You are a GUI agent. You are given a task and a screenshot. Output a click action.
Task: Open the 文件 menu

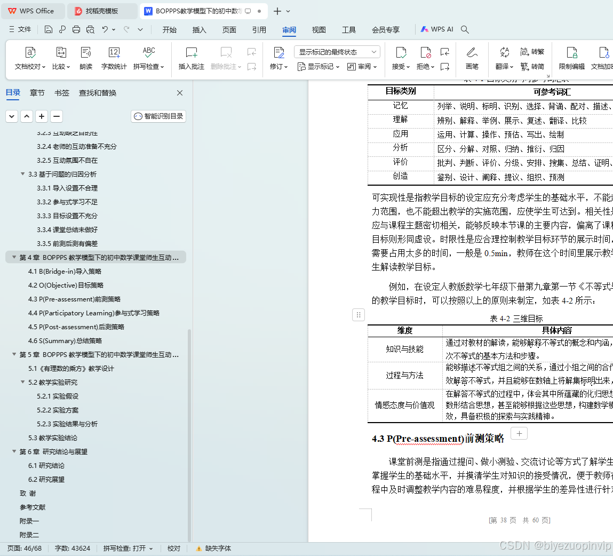point(20,29)
